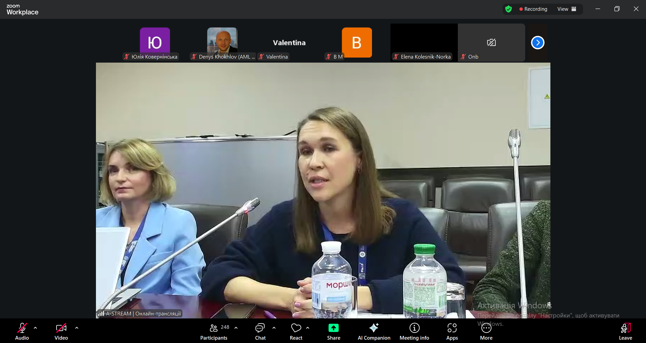Screen dimensions: 646x343
Task: Show Meeting info
Action: coord(414,331)
